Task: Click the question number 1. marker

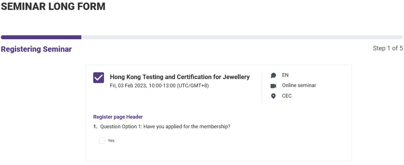Action: point(95,127)
